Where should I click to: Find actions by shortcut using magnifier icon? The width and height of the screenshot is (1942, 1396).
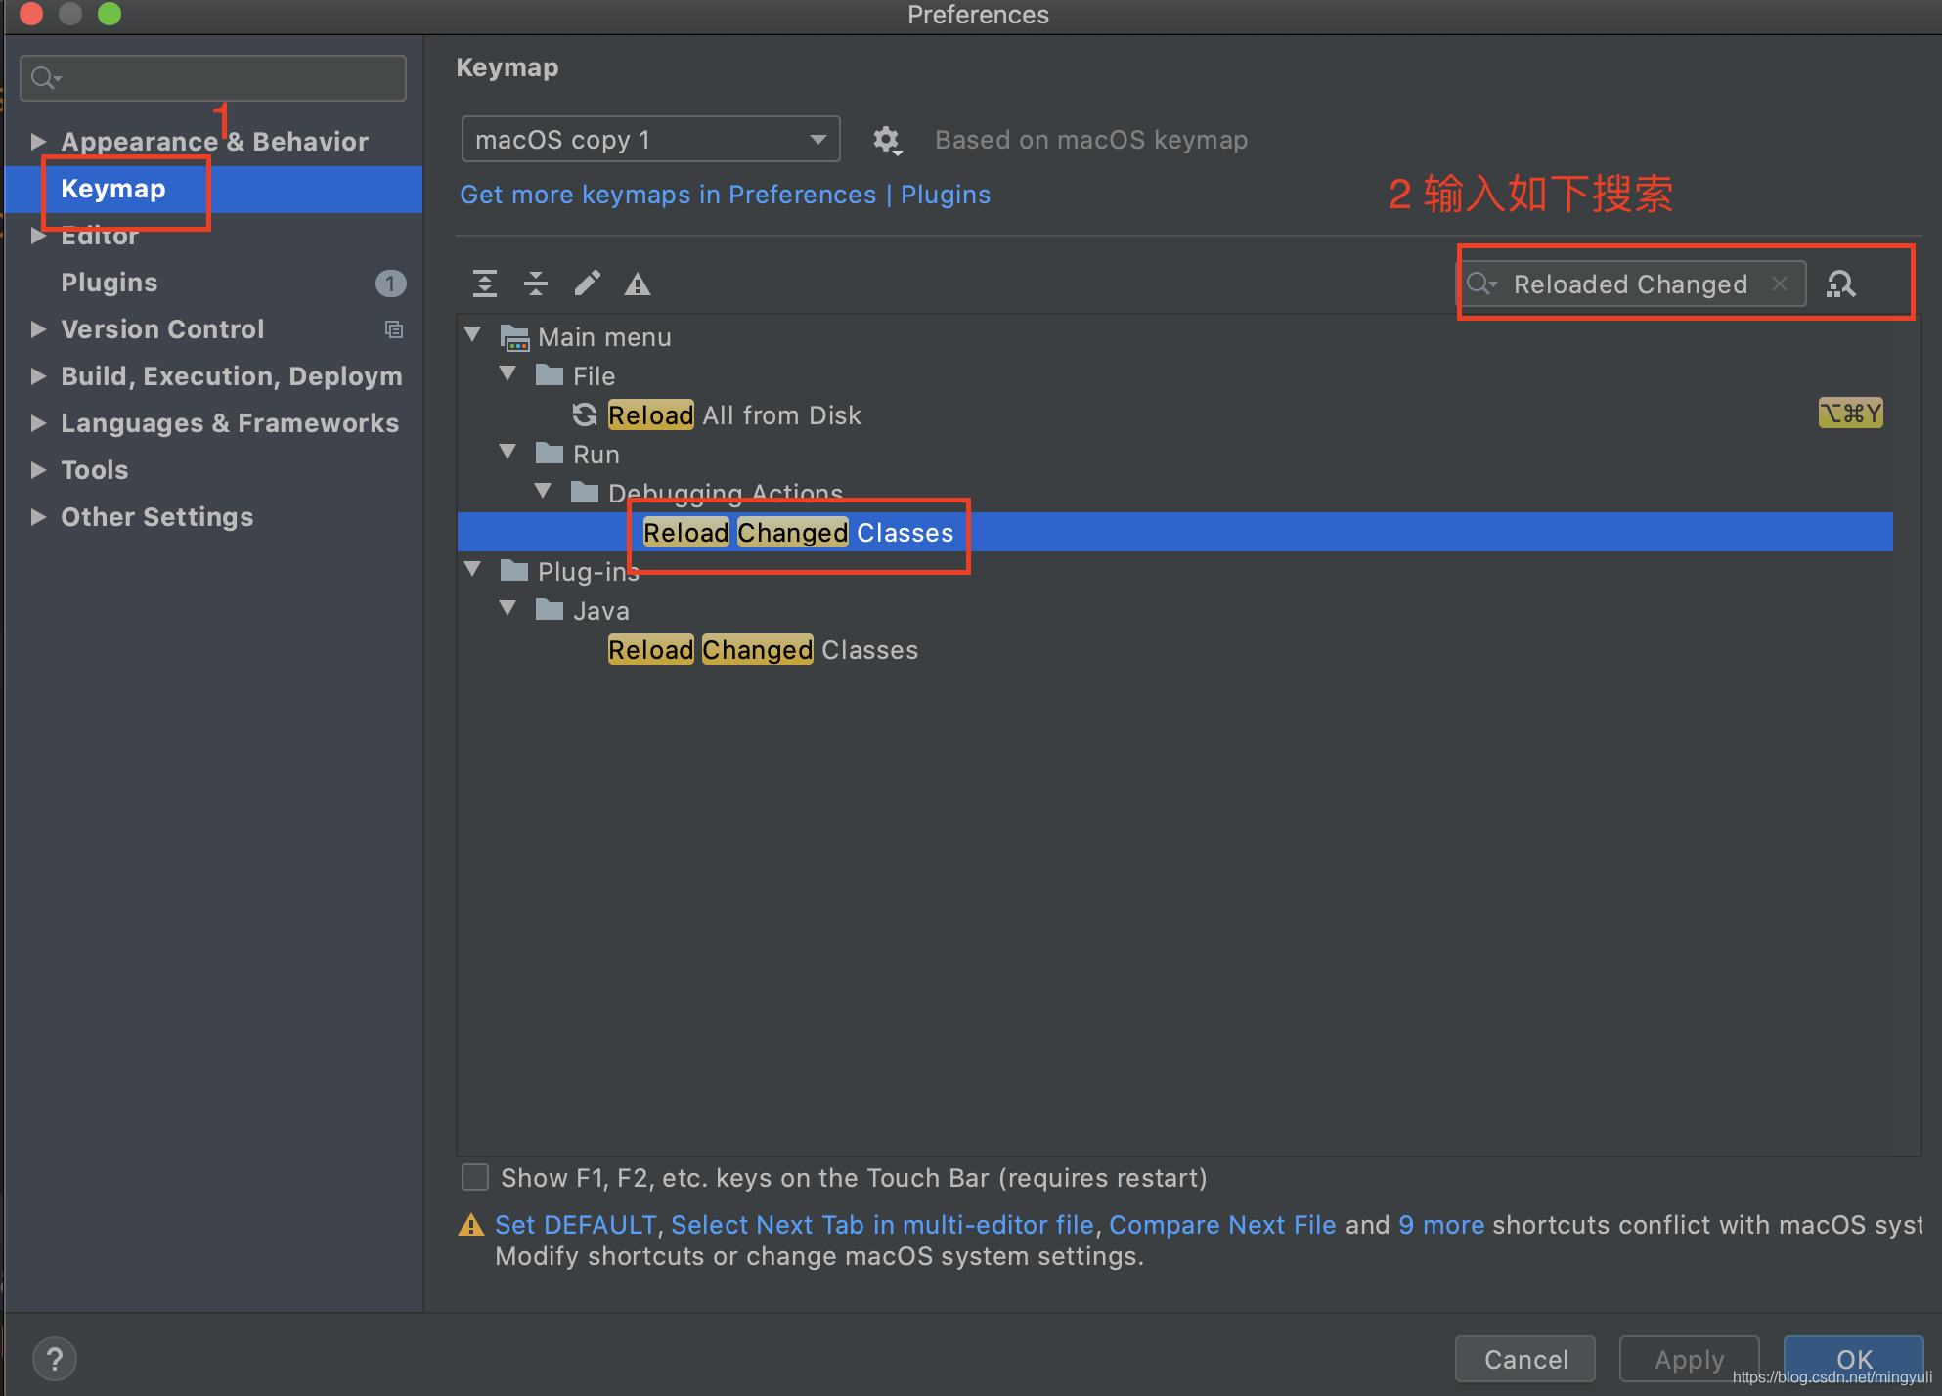[x=1842, y=284]
